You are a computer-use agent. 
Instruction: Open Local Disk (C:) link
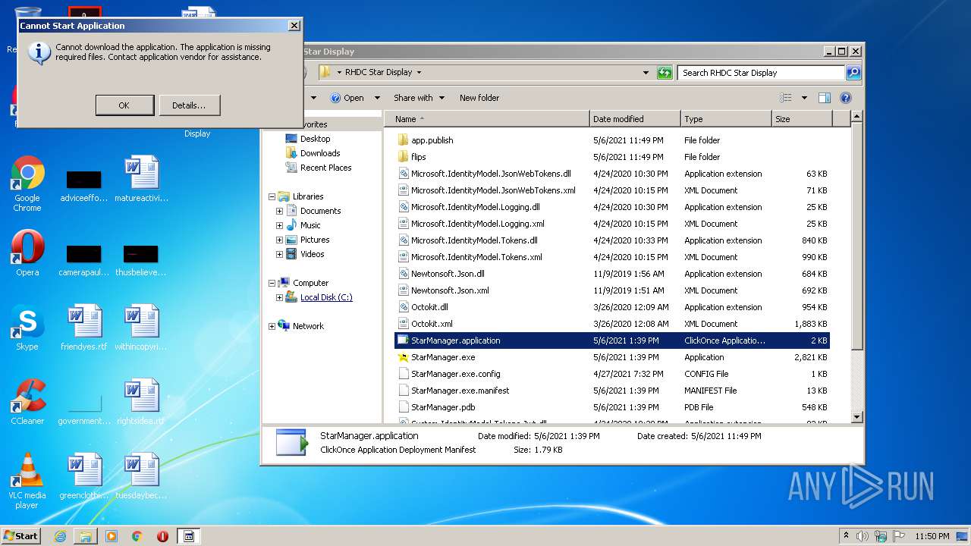[326, 297]
